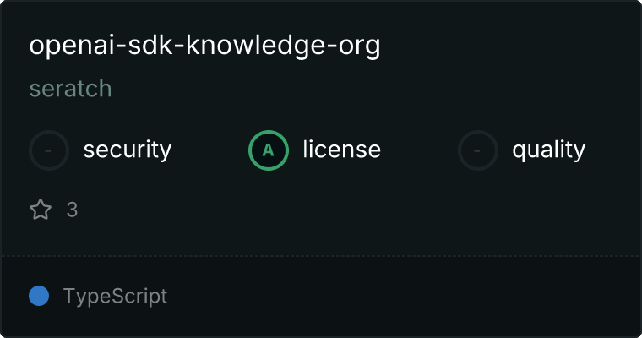Click the dash inside security circle
The height and width of the screenshot is (338, 642).
pyautogui.click(x=48, y=150)
